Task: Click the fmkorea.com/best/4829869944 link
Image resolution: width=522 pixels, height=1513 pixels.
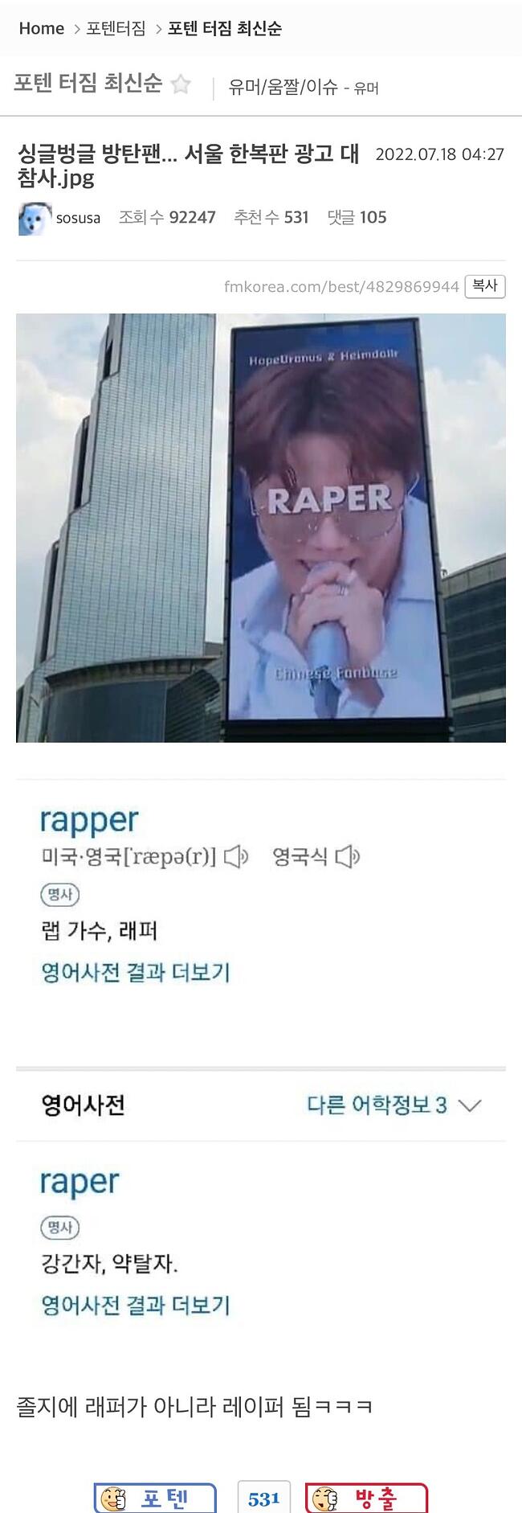Action: click(341, 287)
